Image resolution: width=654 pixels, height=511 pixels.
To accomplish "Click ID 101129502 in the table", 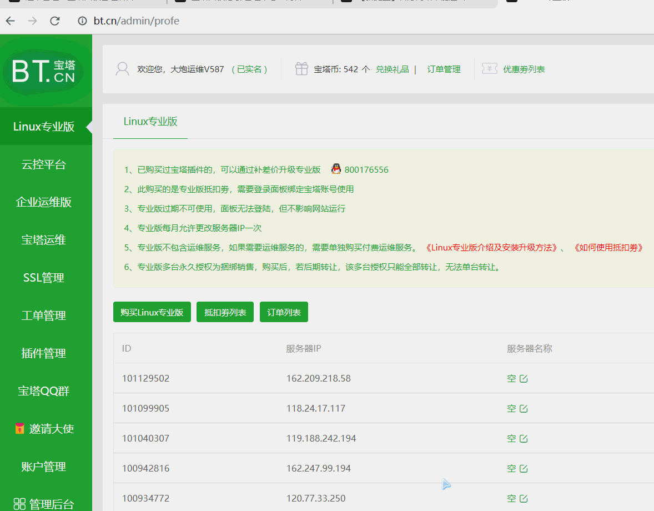I will click(x=145, y=378).
